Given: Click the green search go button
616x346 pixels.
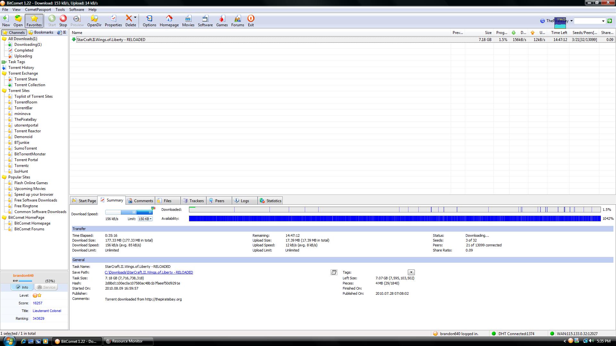Looking at the screenshot, I should tap(610, 21).
